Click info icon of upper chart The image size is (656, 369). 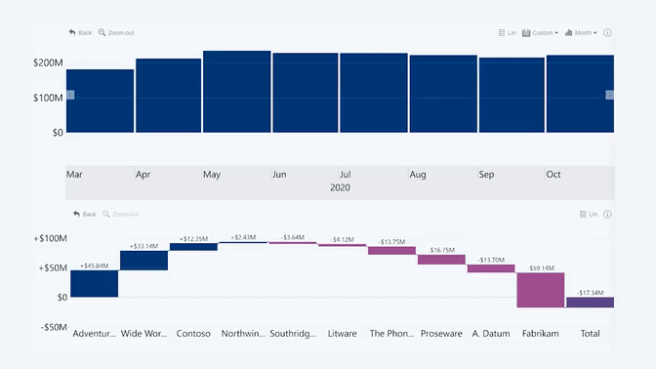pos(607,32)
